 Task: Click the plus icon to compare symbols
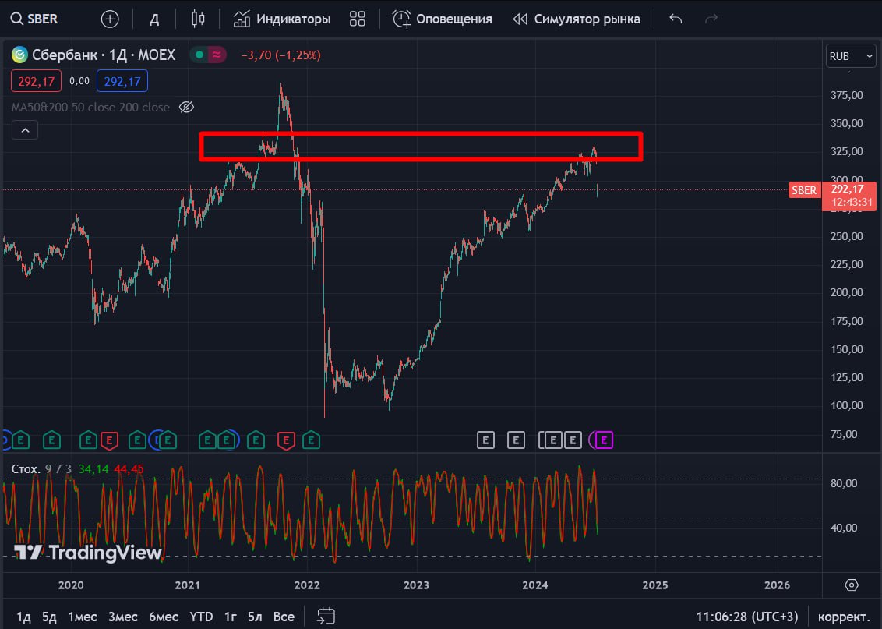coord(110,19)
